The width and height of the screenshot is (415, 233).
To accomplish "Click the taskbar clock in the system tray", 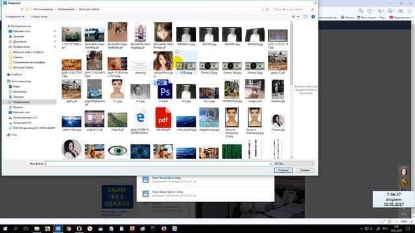I will pyautogui.click(x=396, y=228).
